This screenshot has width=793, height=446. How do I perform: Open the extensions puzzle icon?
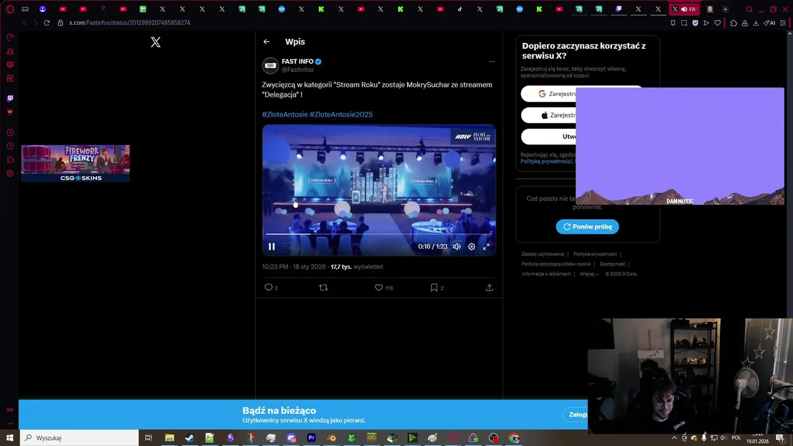click(x=734, y=23)
